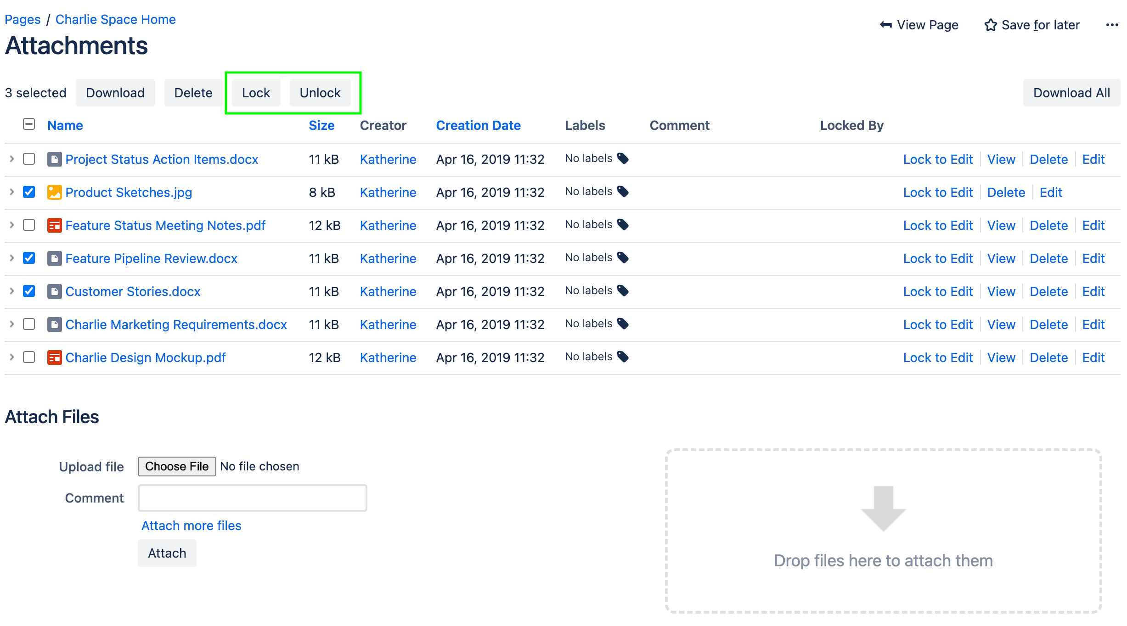This screenshot has height=626, width=1127.
Task: Click the docx file icon beside Customer Stories
Action: pyautogui.click(x=54, y=291)
